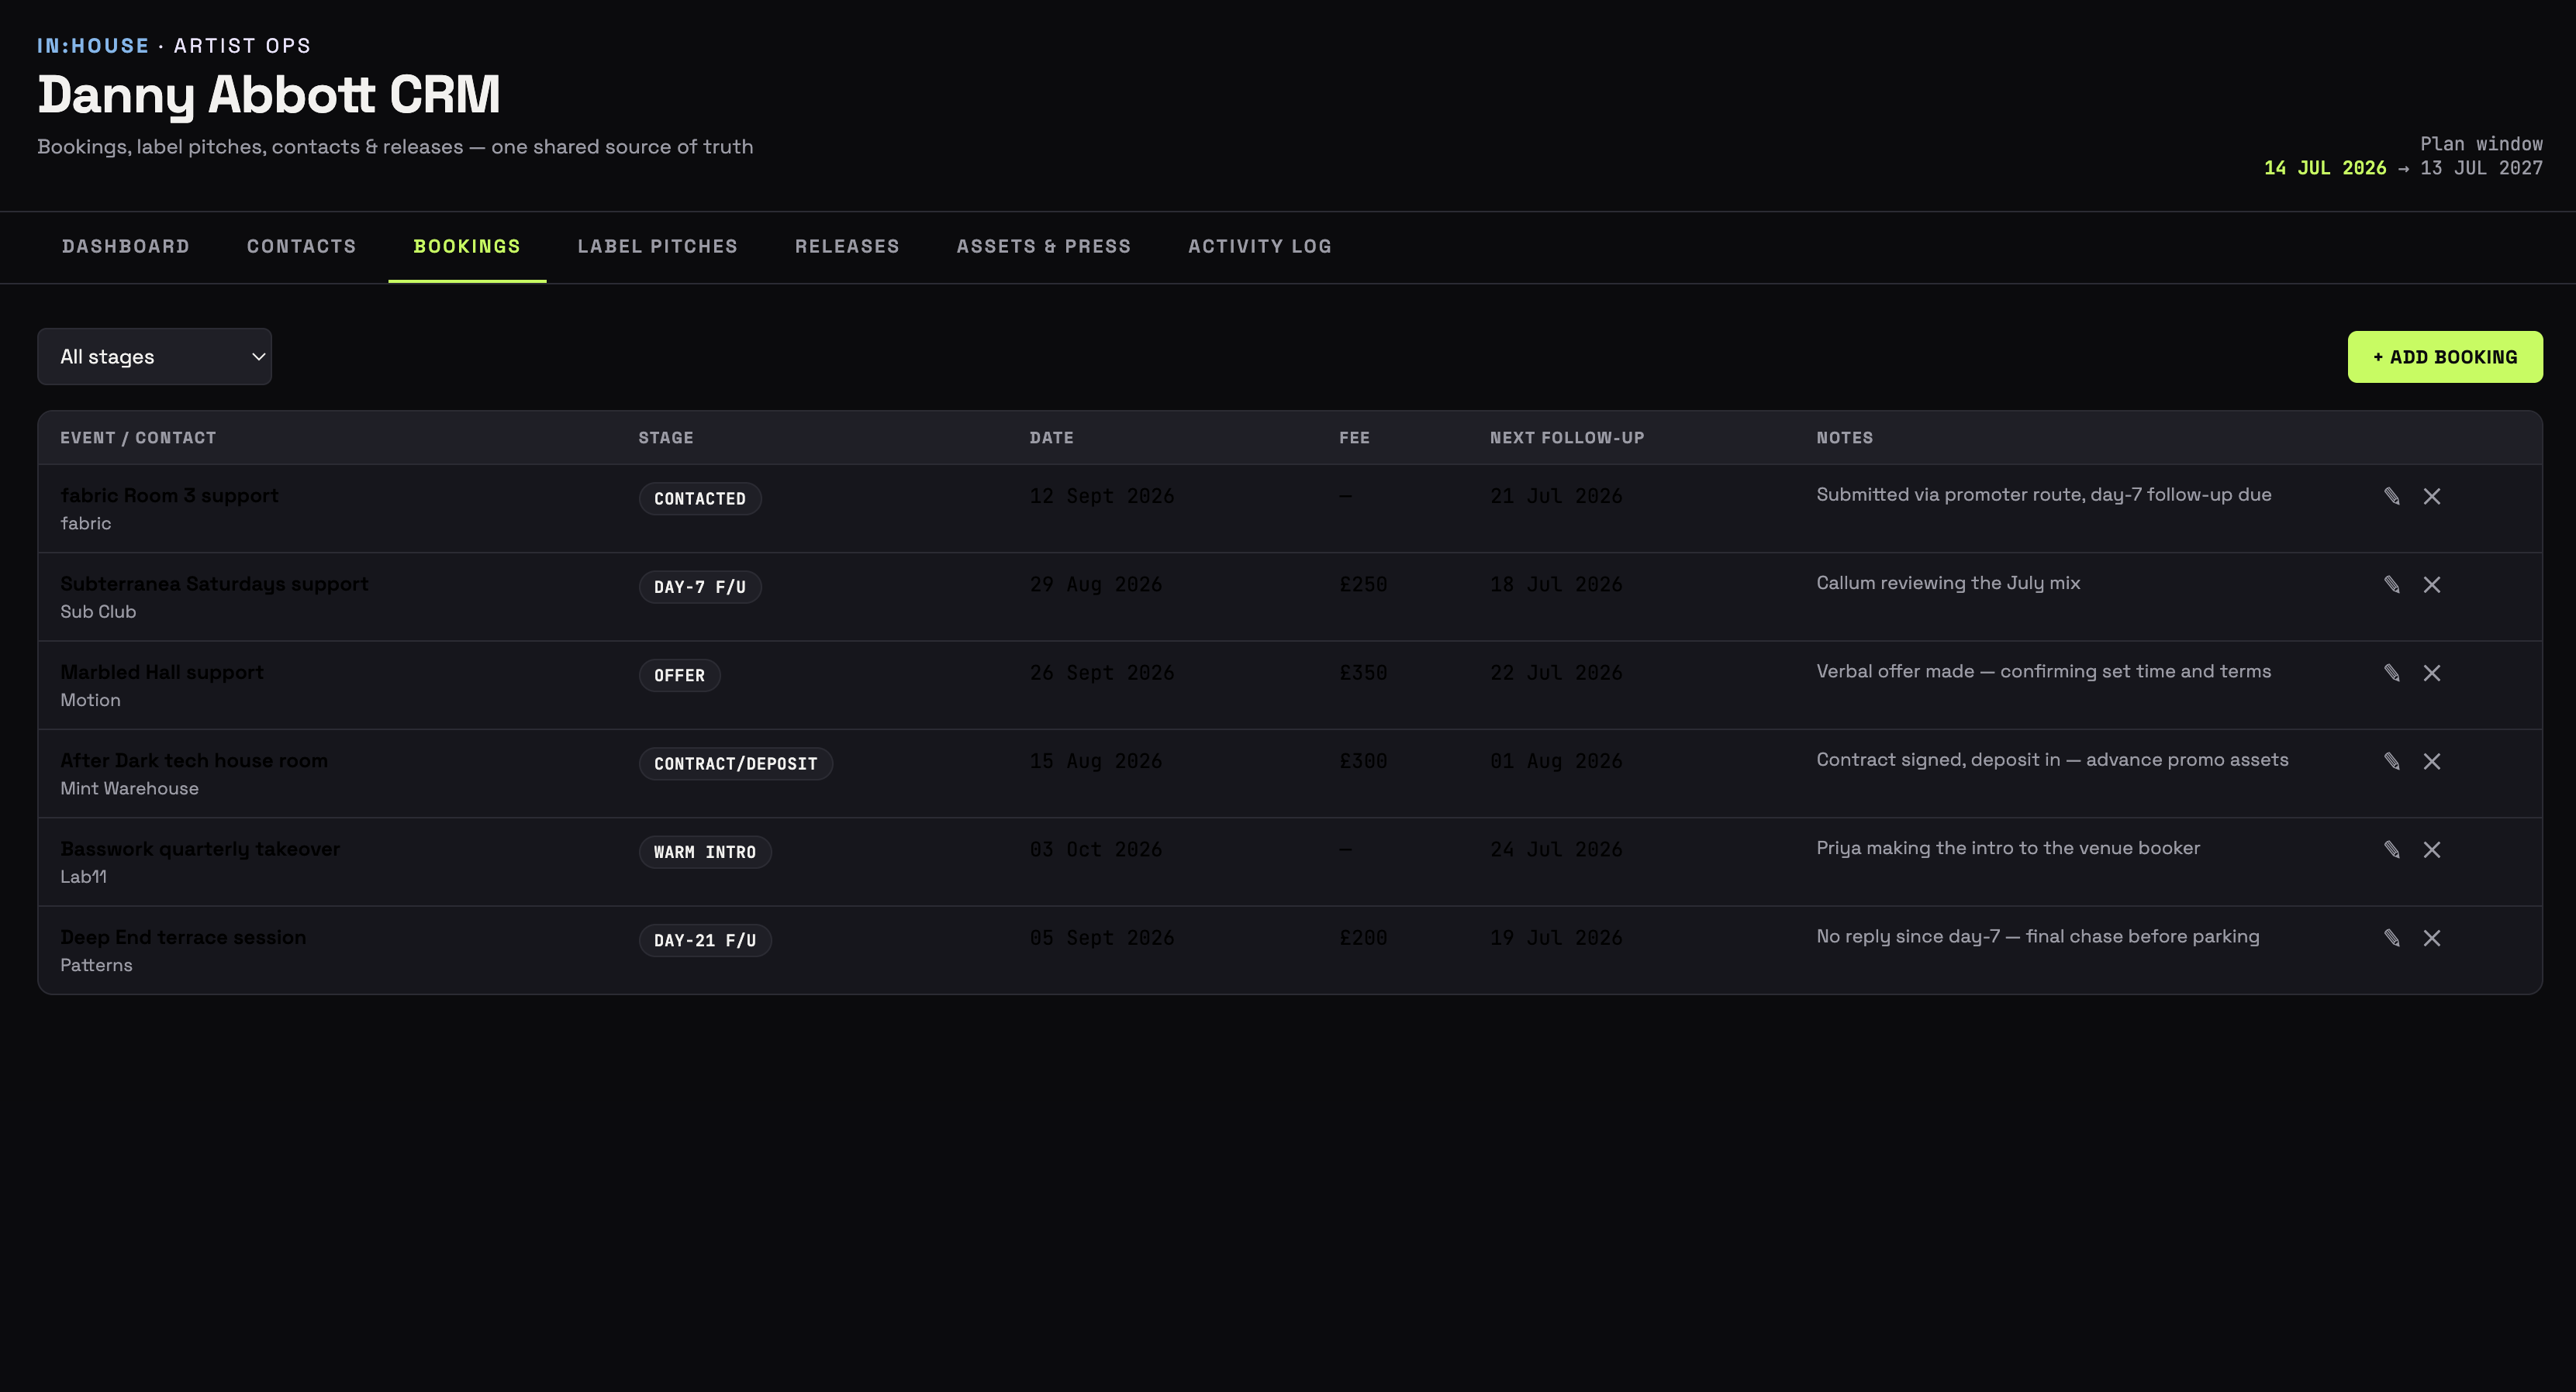Click the Date column header
This screenshot has height=1392, width=2576.
tap(1052, 438)
